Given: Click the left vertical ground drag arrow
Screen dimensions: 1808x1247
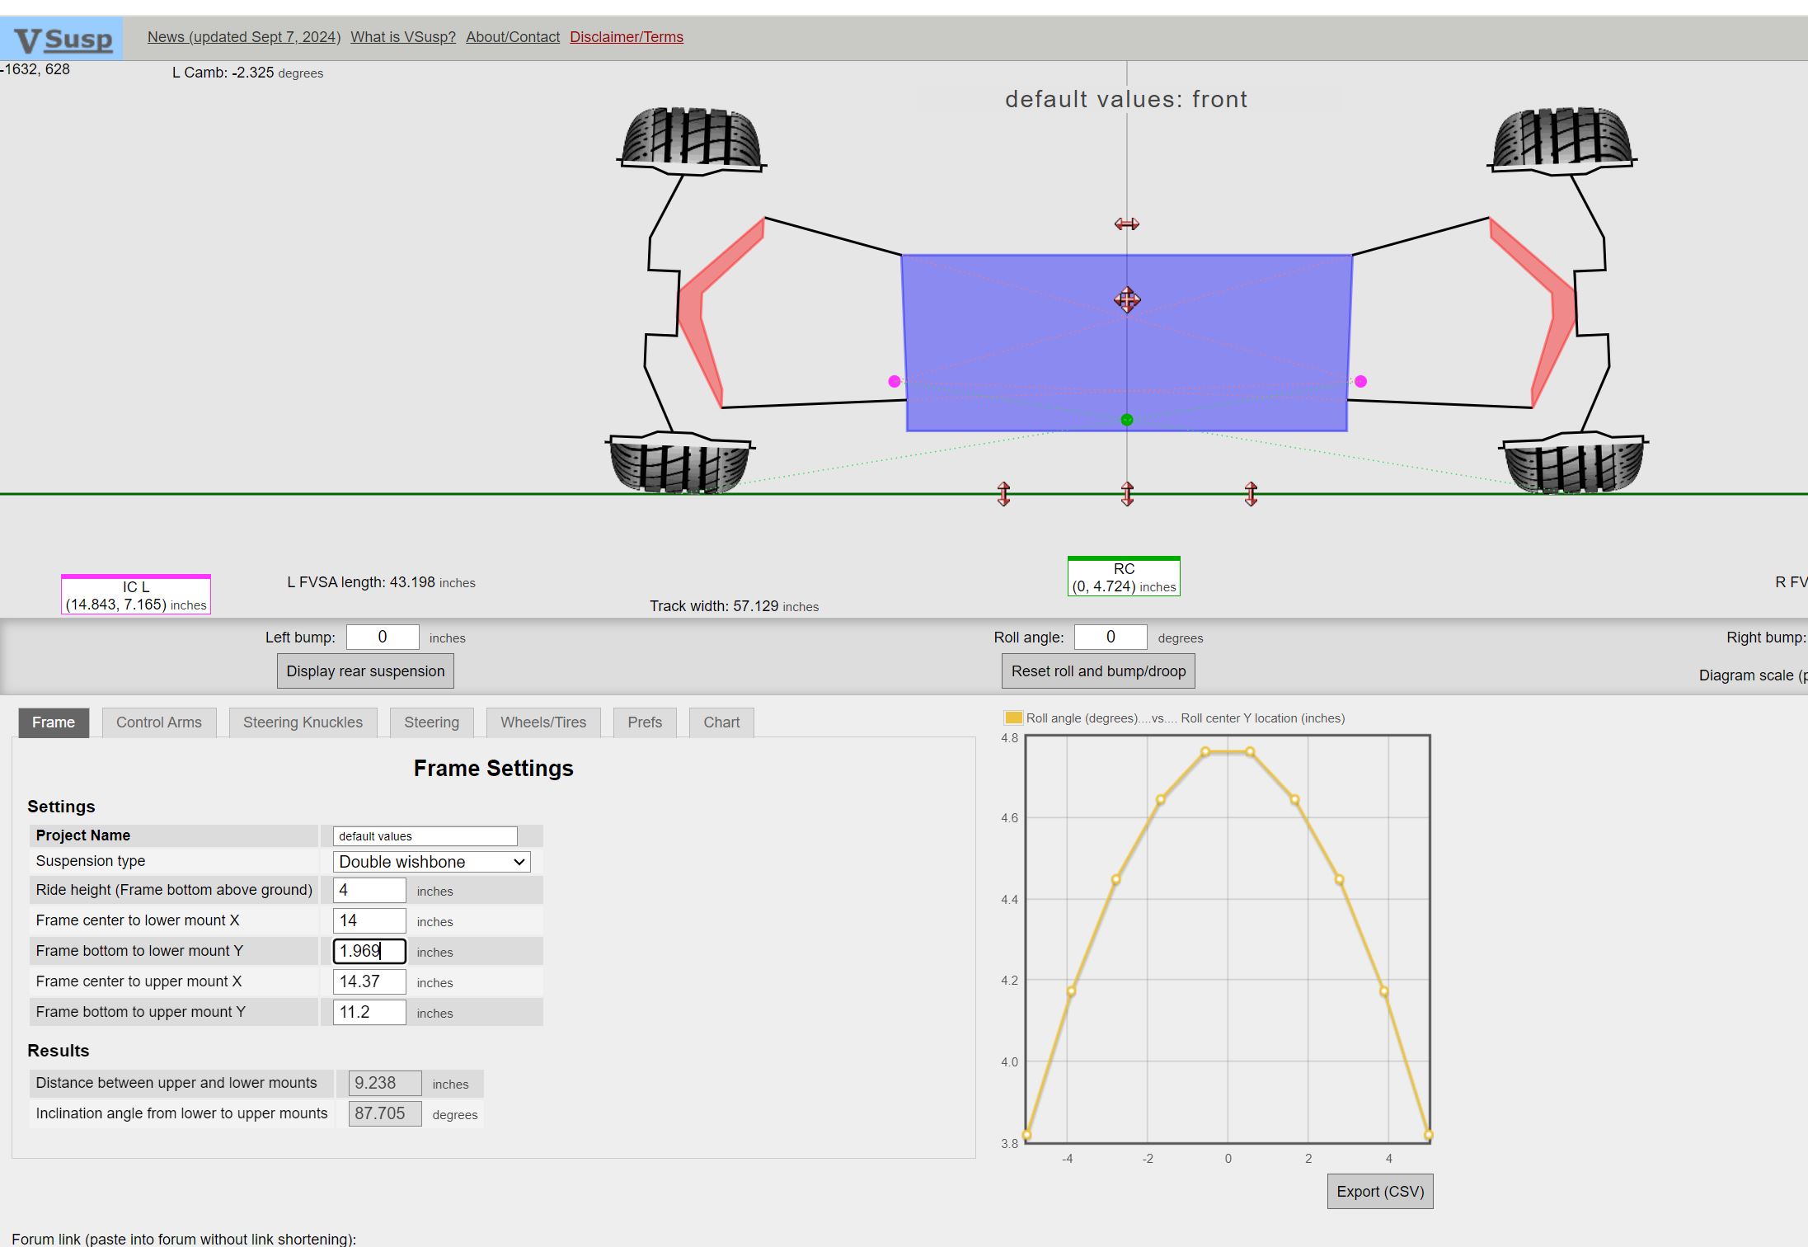Looking at the screenshot, I should (x=1003, y=494).
